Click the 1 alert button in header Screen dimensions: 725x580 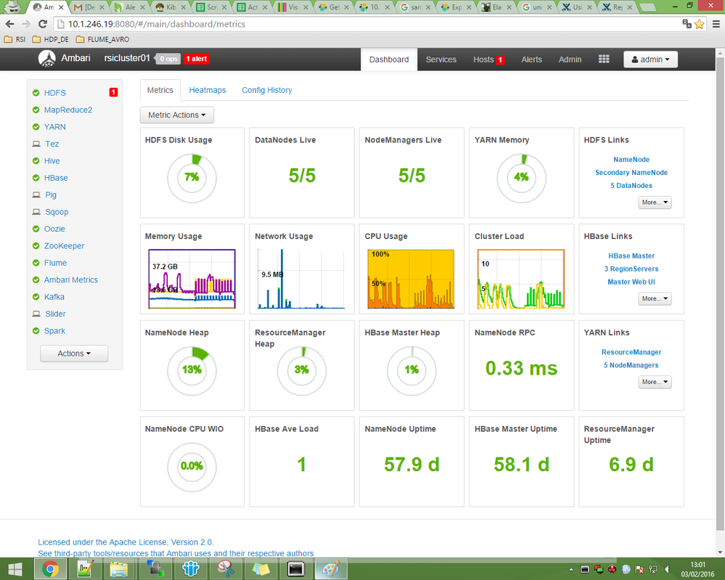coord(197,60)
